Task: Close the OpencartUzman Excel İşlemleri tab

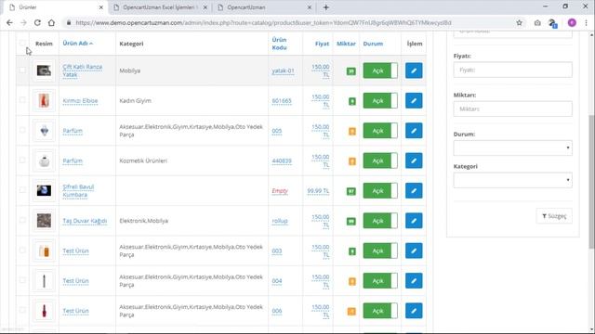Action: [x=205, y=7]
